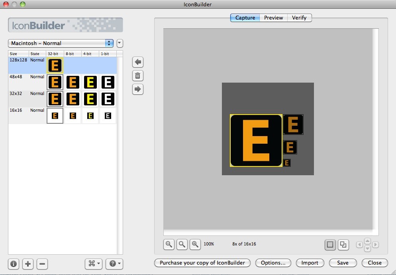Image resolution: width=396 pixels, height=275 pixels.
Task: Click the right arrow transfer button
Action: (138, 89)
